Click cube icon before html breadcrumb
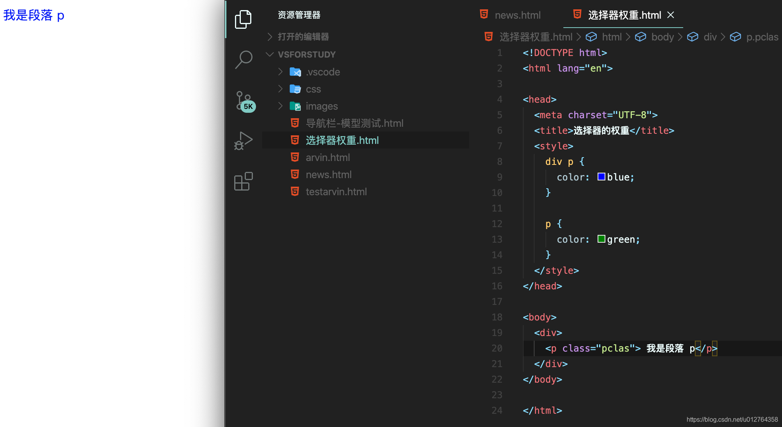 point(591,37)
